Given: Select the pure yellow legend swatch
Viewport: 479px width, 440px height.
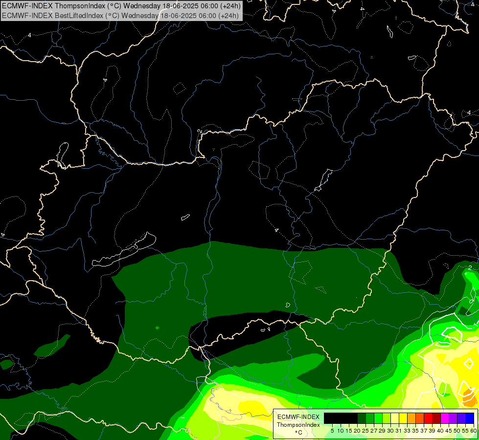Looking at the screenshot, I should (x=403, y=418).
